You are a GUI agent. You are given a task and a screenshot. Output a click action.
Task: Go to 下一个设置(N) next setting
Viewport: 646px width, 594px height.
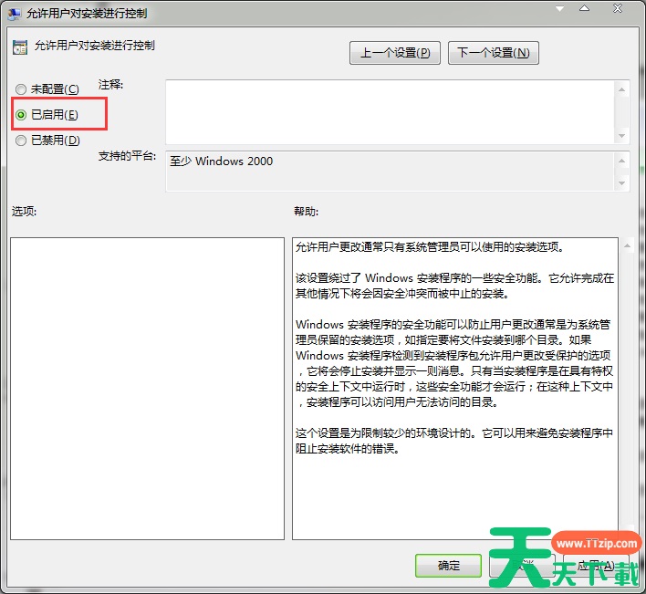coord(493,53)
